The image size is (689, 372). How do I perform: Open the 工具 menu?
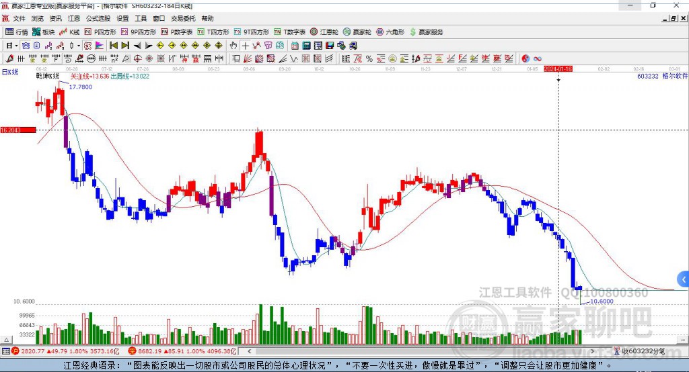coord(141,18)
